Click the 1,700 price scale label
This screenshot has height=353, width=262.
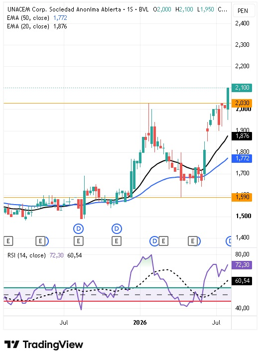point(242,173)
